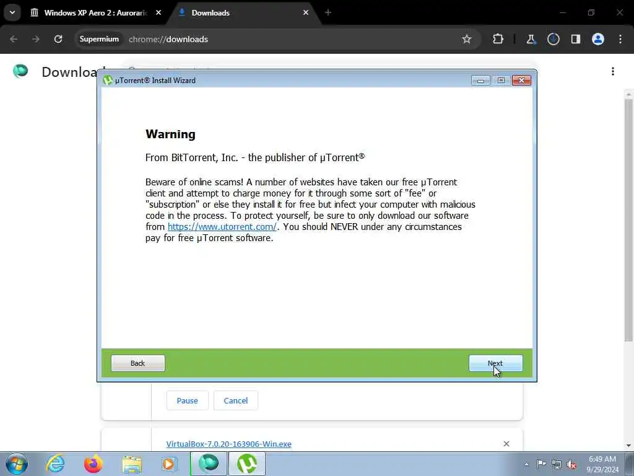Navigate forward in the browser

pyautogui.click(x=36, y=39)
